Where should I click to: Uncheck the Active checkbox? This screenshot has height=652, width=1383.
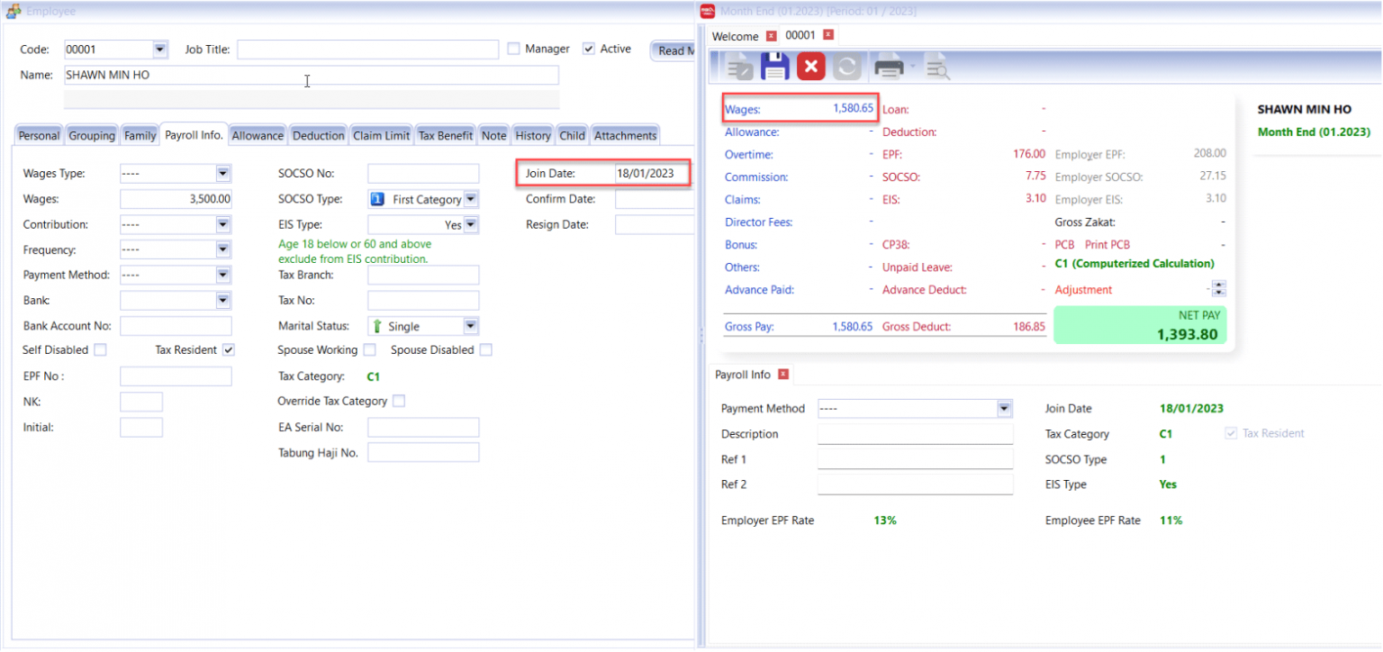[x=589, y=49]
